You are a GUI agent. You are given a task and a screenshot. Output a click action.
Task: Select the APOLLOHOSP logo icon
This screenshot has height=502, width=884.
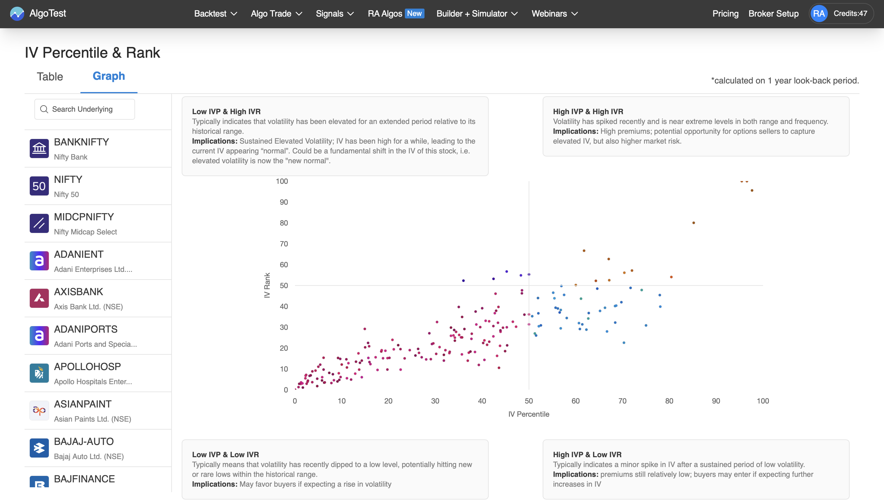click(x=39, y=373)
